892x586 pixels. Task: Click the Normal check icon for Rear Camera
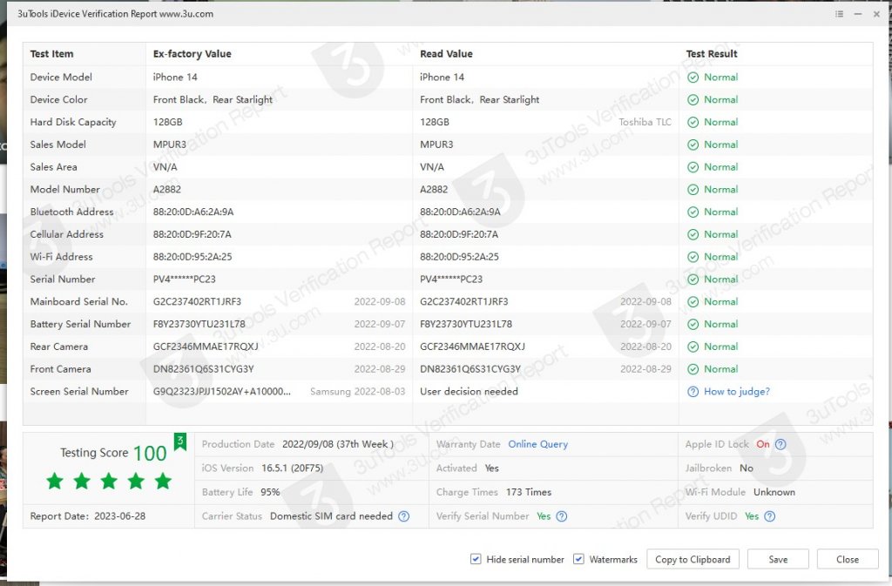[x=693, y=347]
